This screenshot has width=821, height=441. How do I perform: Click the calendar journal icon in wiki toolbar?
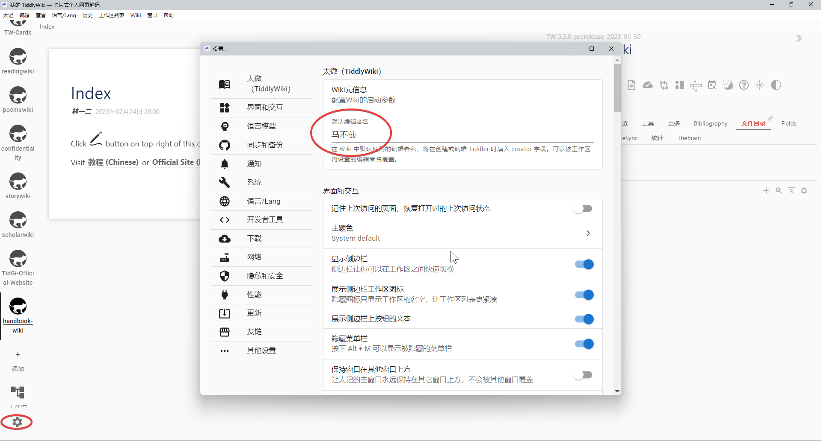point(712,85)
